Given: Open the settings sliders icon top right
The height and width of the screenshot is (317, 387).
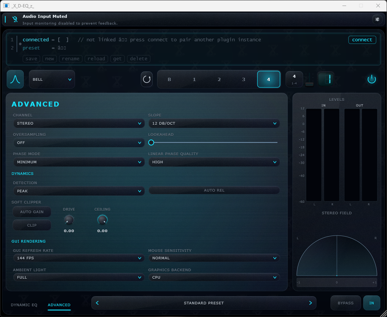Looking at the screenshot, I should coord(377,19).
